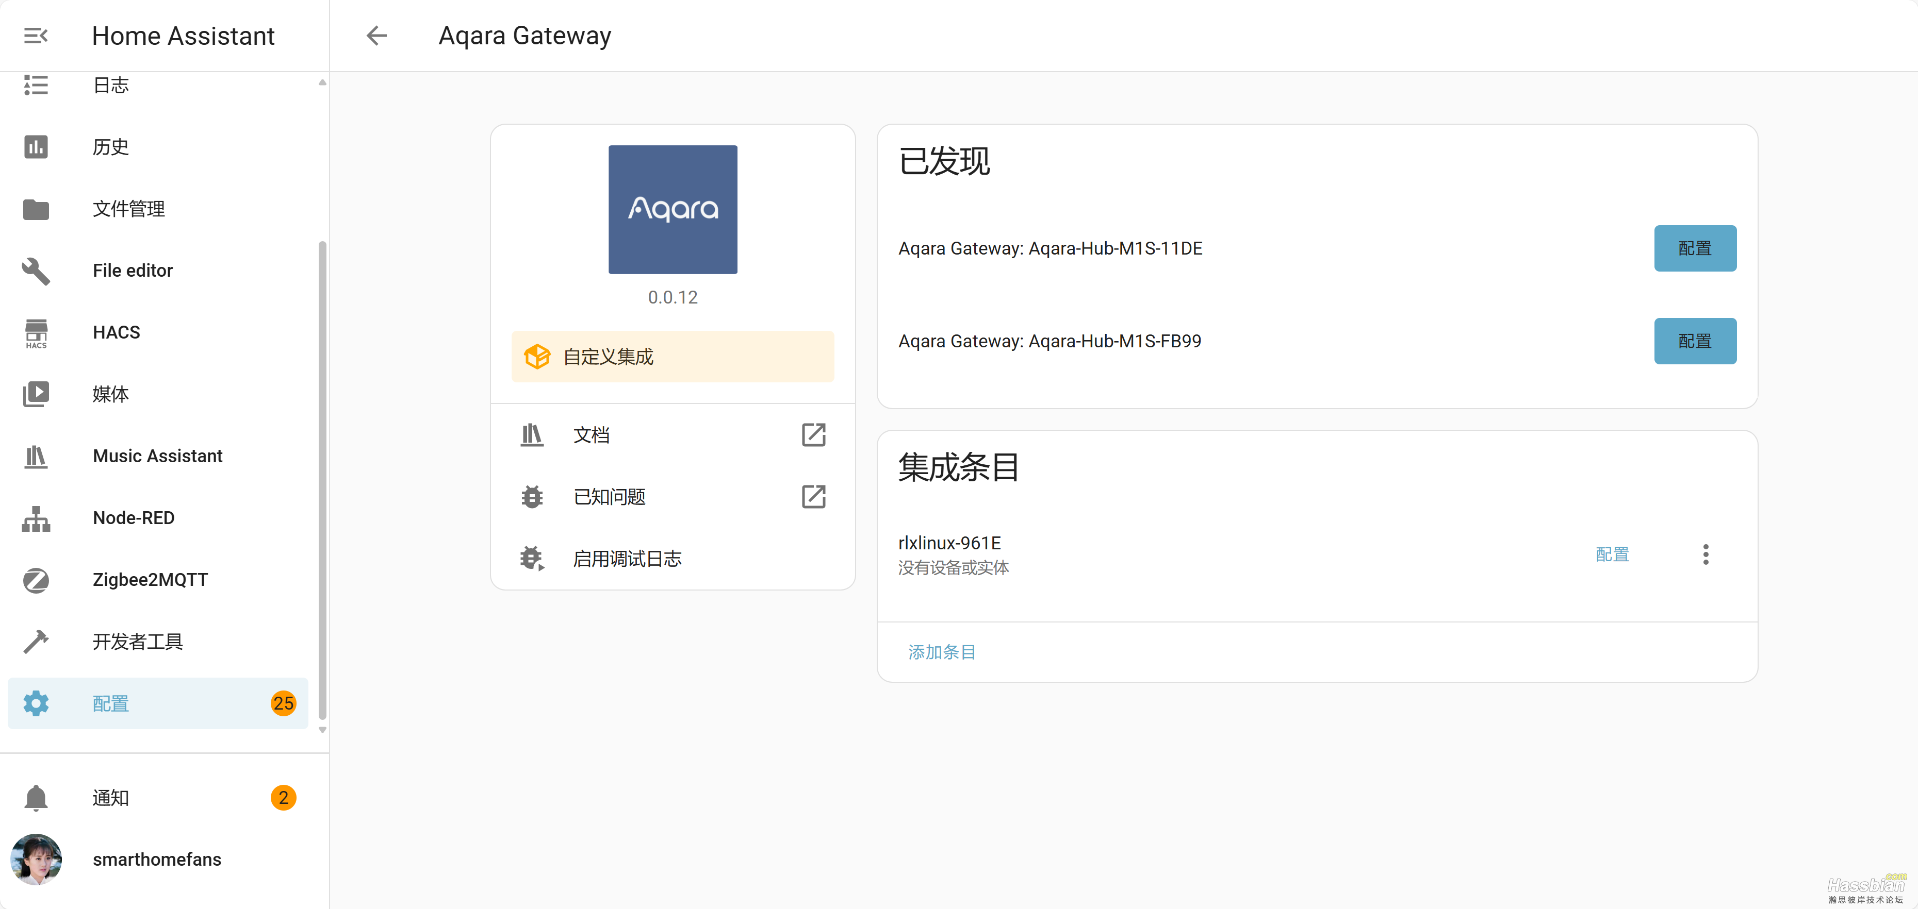
Task: Open the 媒体 media play icon
Action: [36, 394]
